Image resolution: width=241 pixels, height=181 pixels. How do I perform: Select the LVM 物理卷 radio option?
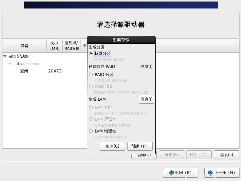pyautogui.click(x=91, y=131)
